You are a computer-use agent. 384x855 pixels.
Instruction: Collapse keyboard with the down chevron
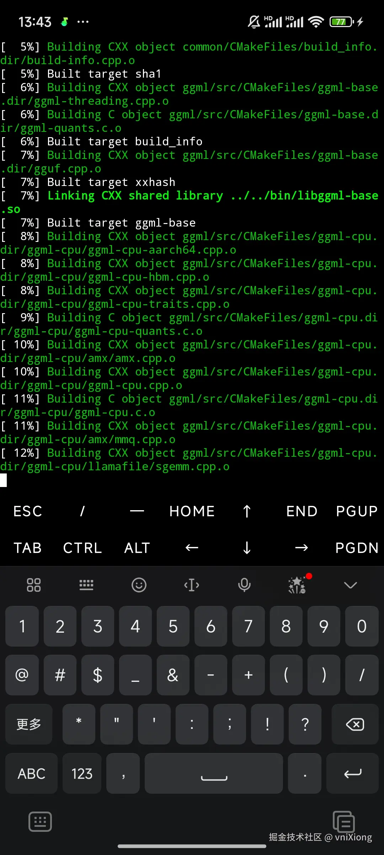(x=350, y=585)
